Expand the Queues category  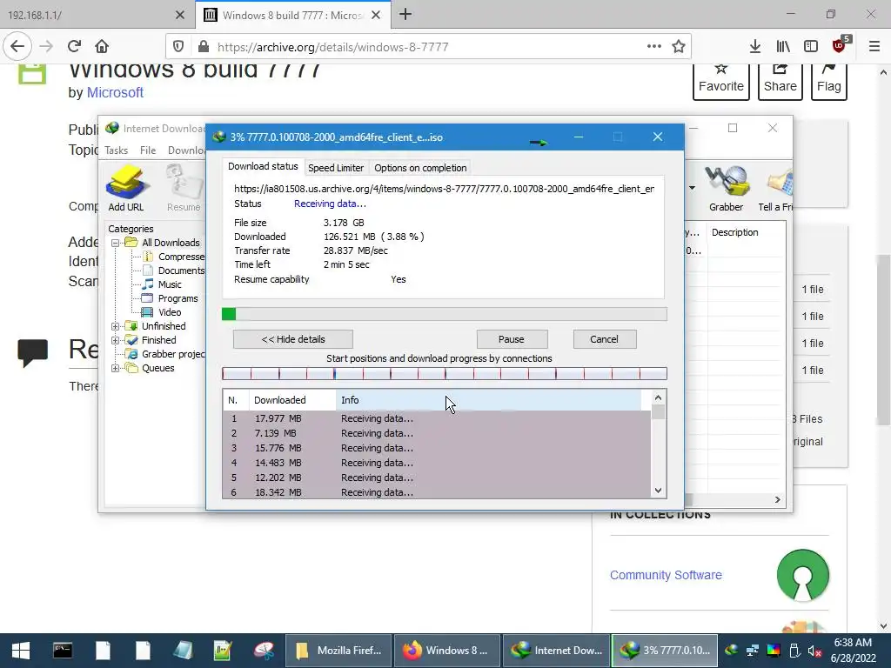pyautogui.click(x=116, y=368)
